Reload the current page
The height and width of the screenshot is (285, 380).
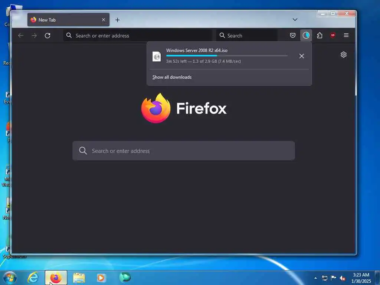click(x=47, y=36)
